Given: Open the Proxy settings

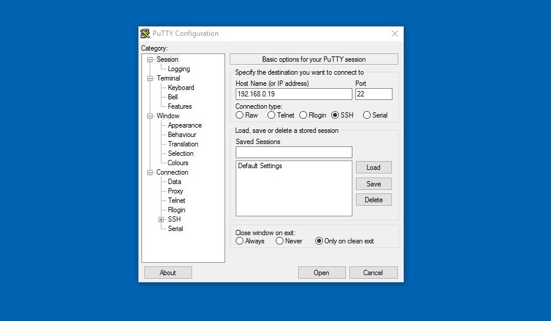Looking at the screenshot, I should pyautogui.click(x=176, y=191).
